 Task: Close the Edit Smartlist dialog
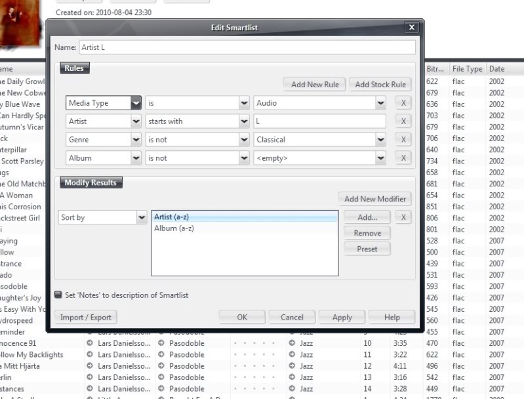[411, 27]
